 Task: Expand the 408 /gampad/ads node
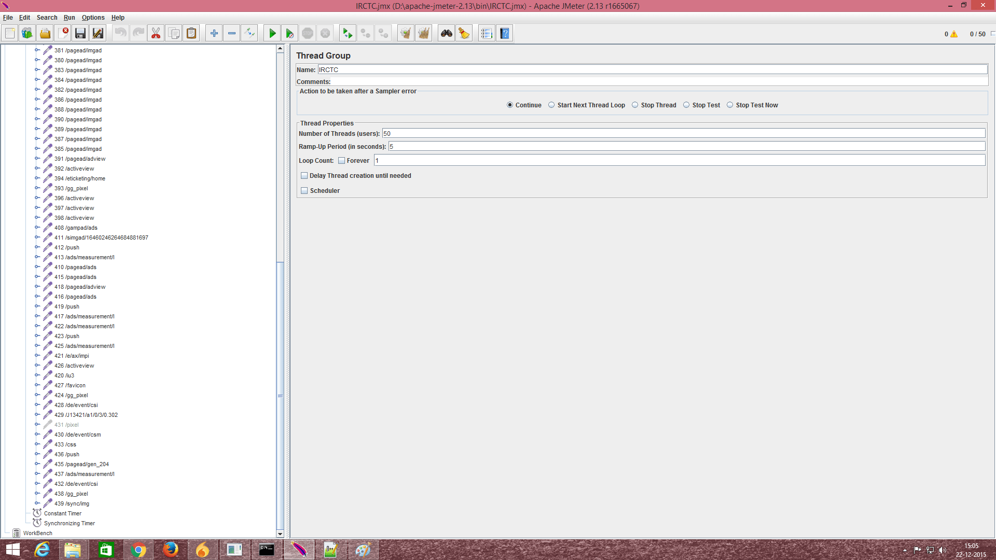coord(37,228)
